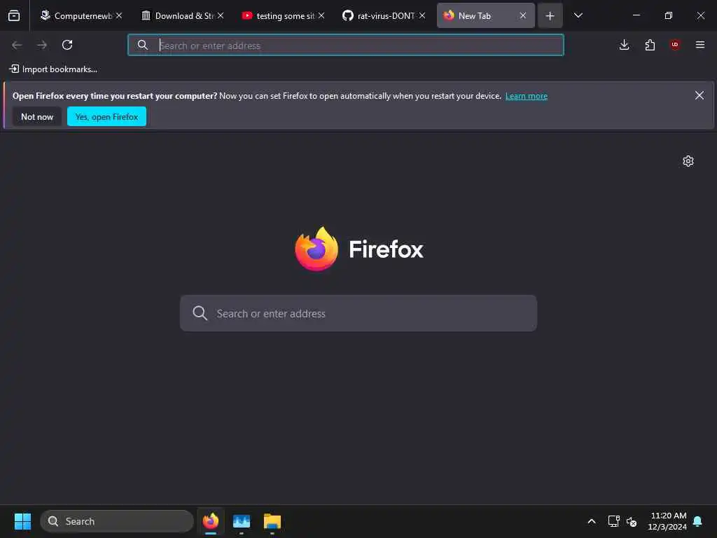717x538 pixels.
Task: Open the uBlock Origin extension icon
Action: (x=675, y=45)
